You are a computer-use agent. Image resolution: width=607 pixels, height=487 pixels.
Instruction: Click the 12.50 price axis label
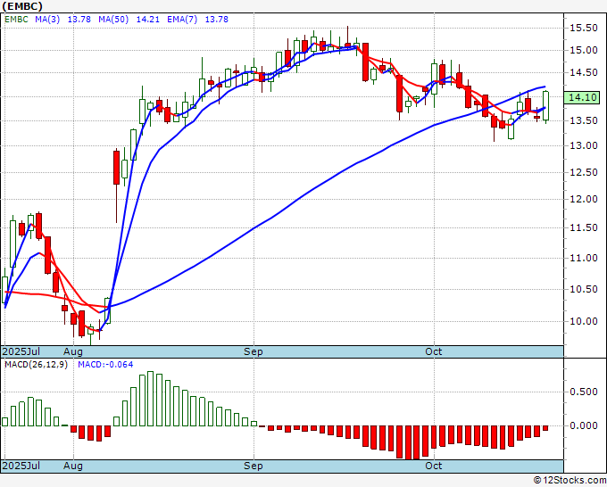click(584, 172)
